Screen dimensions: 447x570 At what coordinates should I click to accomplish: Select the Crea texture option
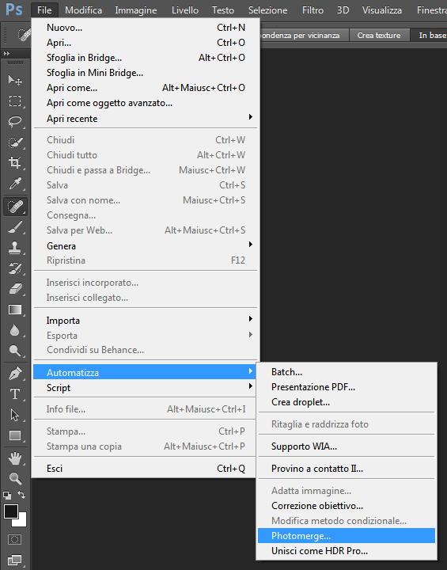[379, 36]
